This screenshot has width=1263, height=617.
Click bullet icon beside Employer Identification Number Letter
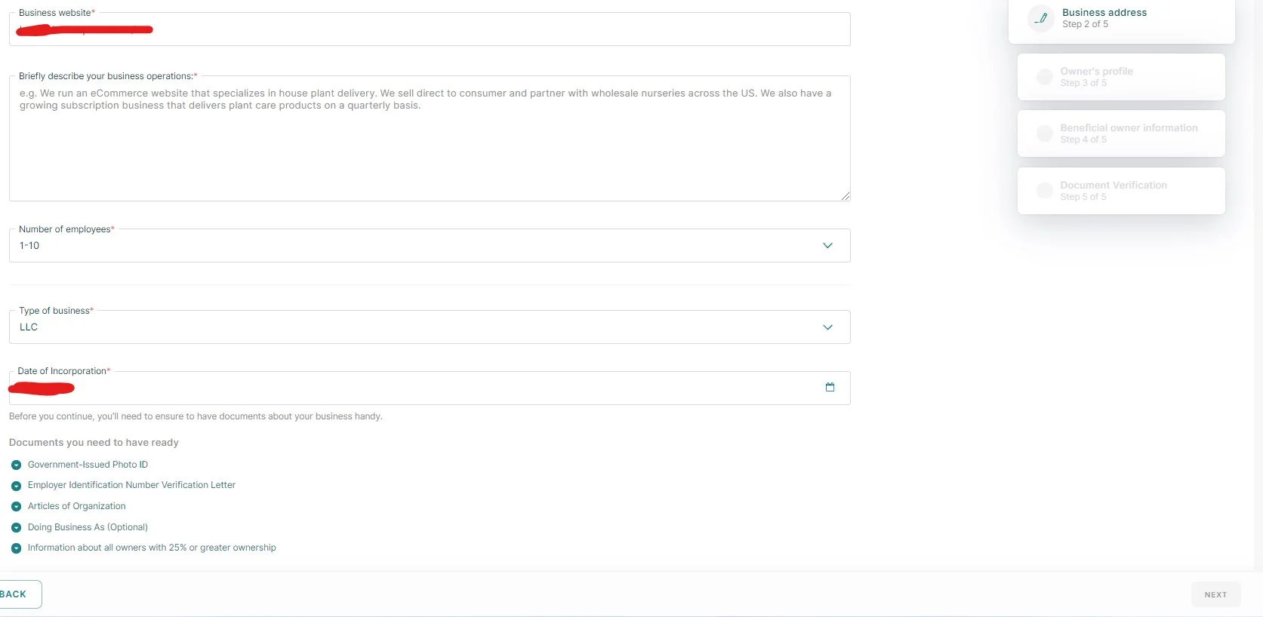[x=16, y=486]
